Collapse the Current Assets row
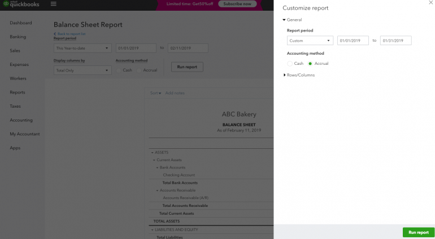 154,160
